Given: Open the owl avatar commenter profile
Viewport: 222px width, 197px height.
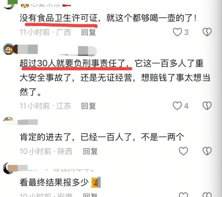Looking at the screenshot, I should coord(9,49).
